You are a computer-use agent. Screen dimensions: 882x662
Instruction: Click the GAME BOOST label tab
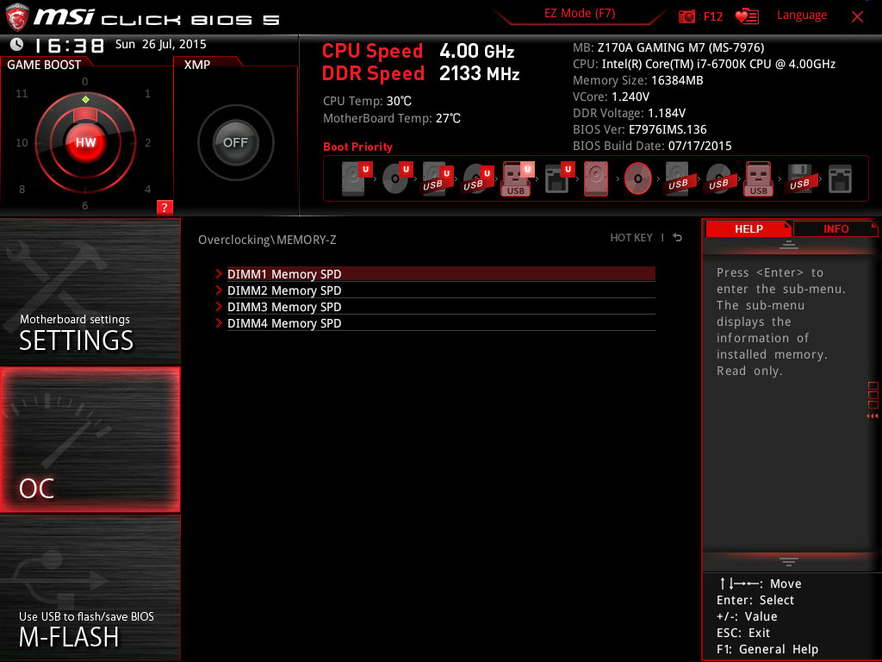pos(44,65)
